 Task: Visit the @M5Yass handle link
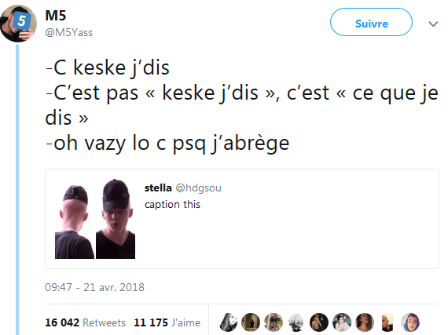pos(69,32)
